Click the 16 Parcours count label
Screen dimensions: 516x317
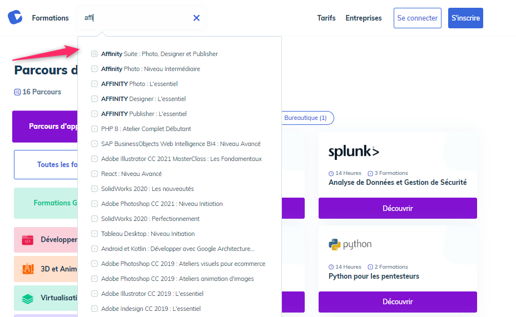37,92
